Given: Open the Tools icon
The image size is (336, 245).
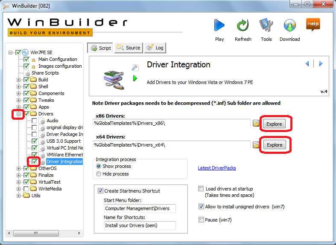Looking at the screenshot, I should [266, 25].
